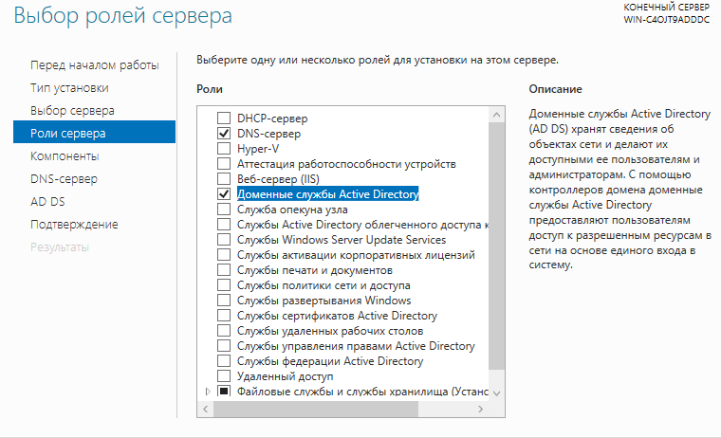
Task: Enable the Hyper-V role checkbox
Action: pyautogui.click(x=224, y=149)
